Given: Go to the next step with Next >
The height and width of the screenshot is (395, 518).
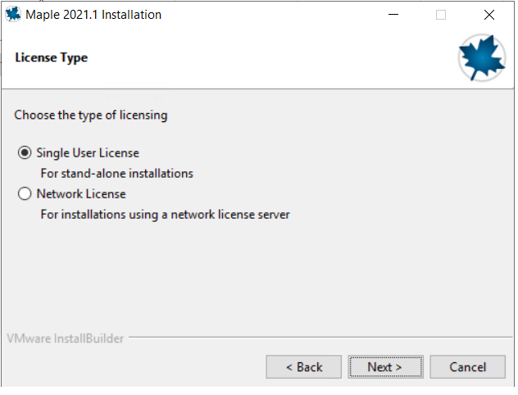Looking at the screenshot, I should pyautogui.click(x=385, y=367).
